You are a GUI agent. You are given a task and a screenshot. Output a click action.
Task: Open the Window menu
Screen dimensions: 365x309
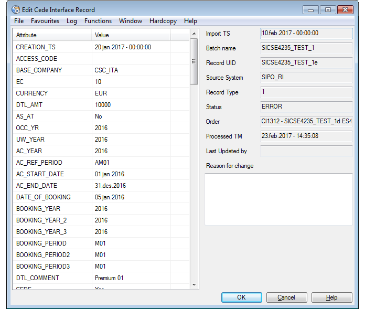tap(131, 21)
